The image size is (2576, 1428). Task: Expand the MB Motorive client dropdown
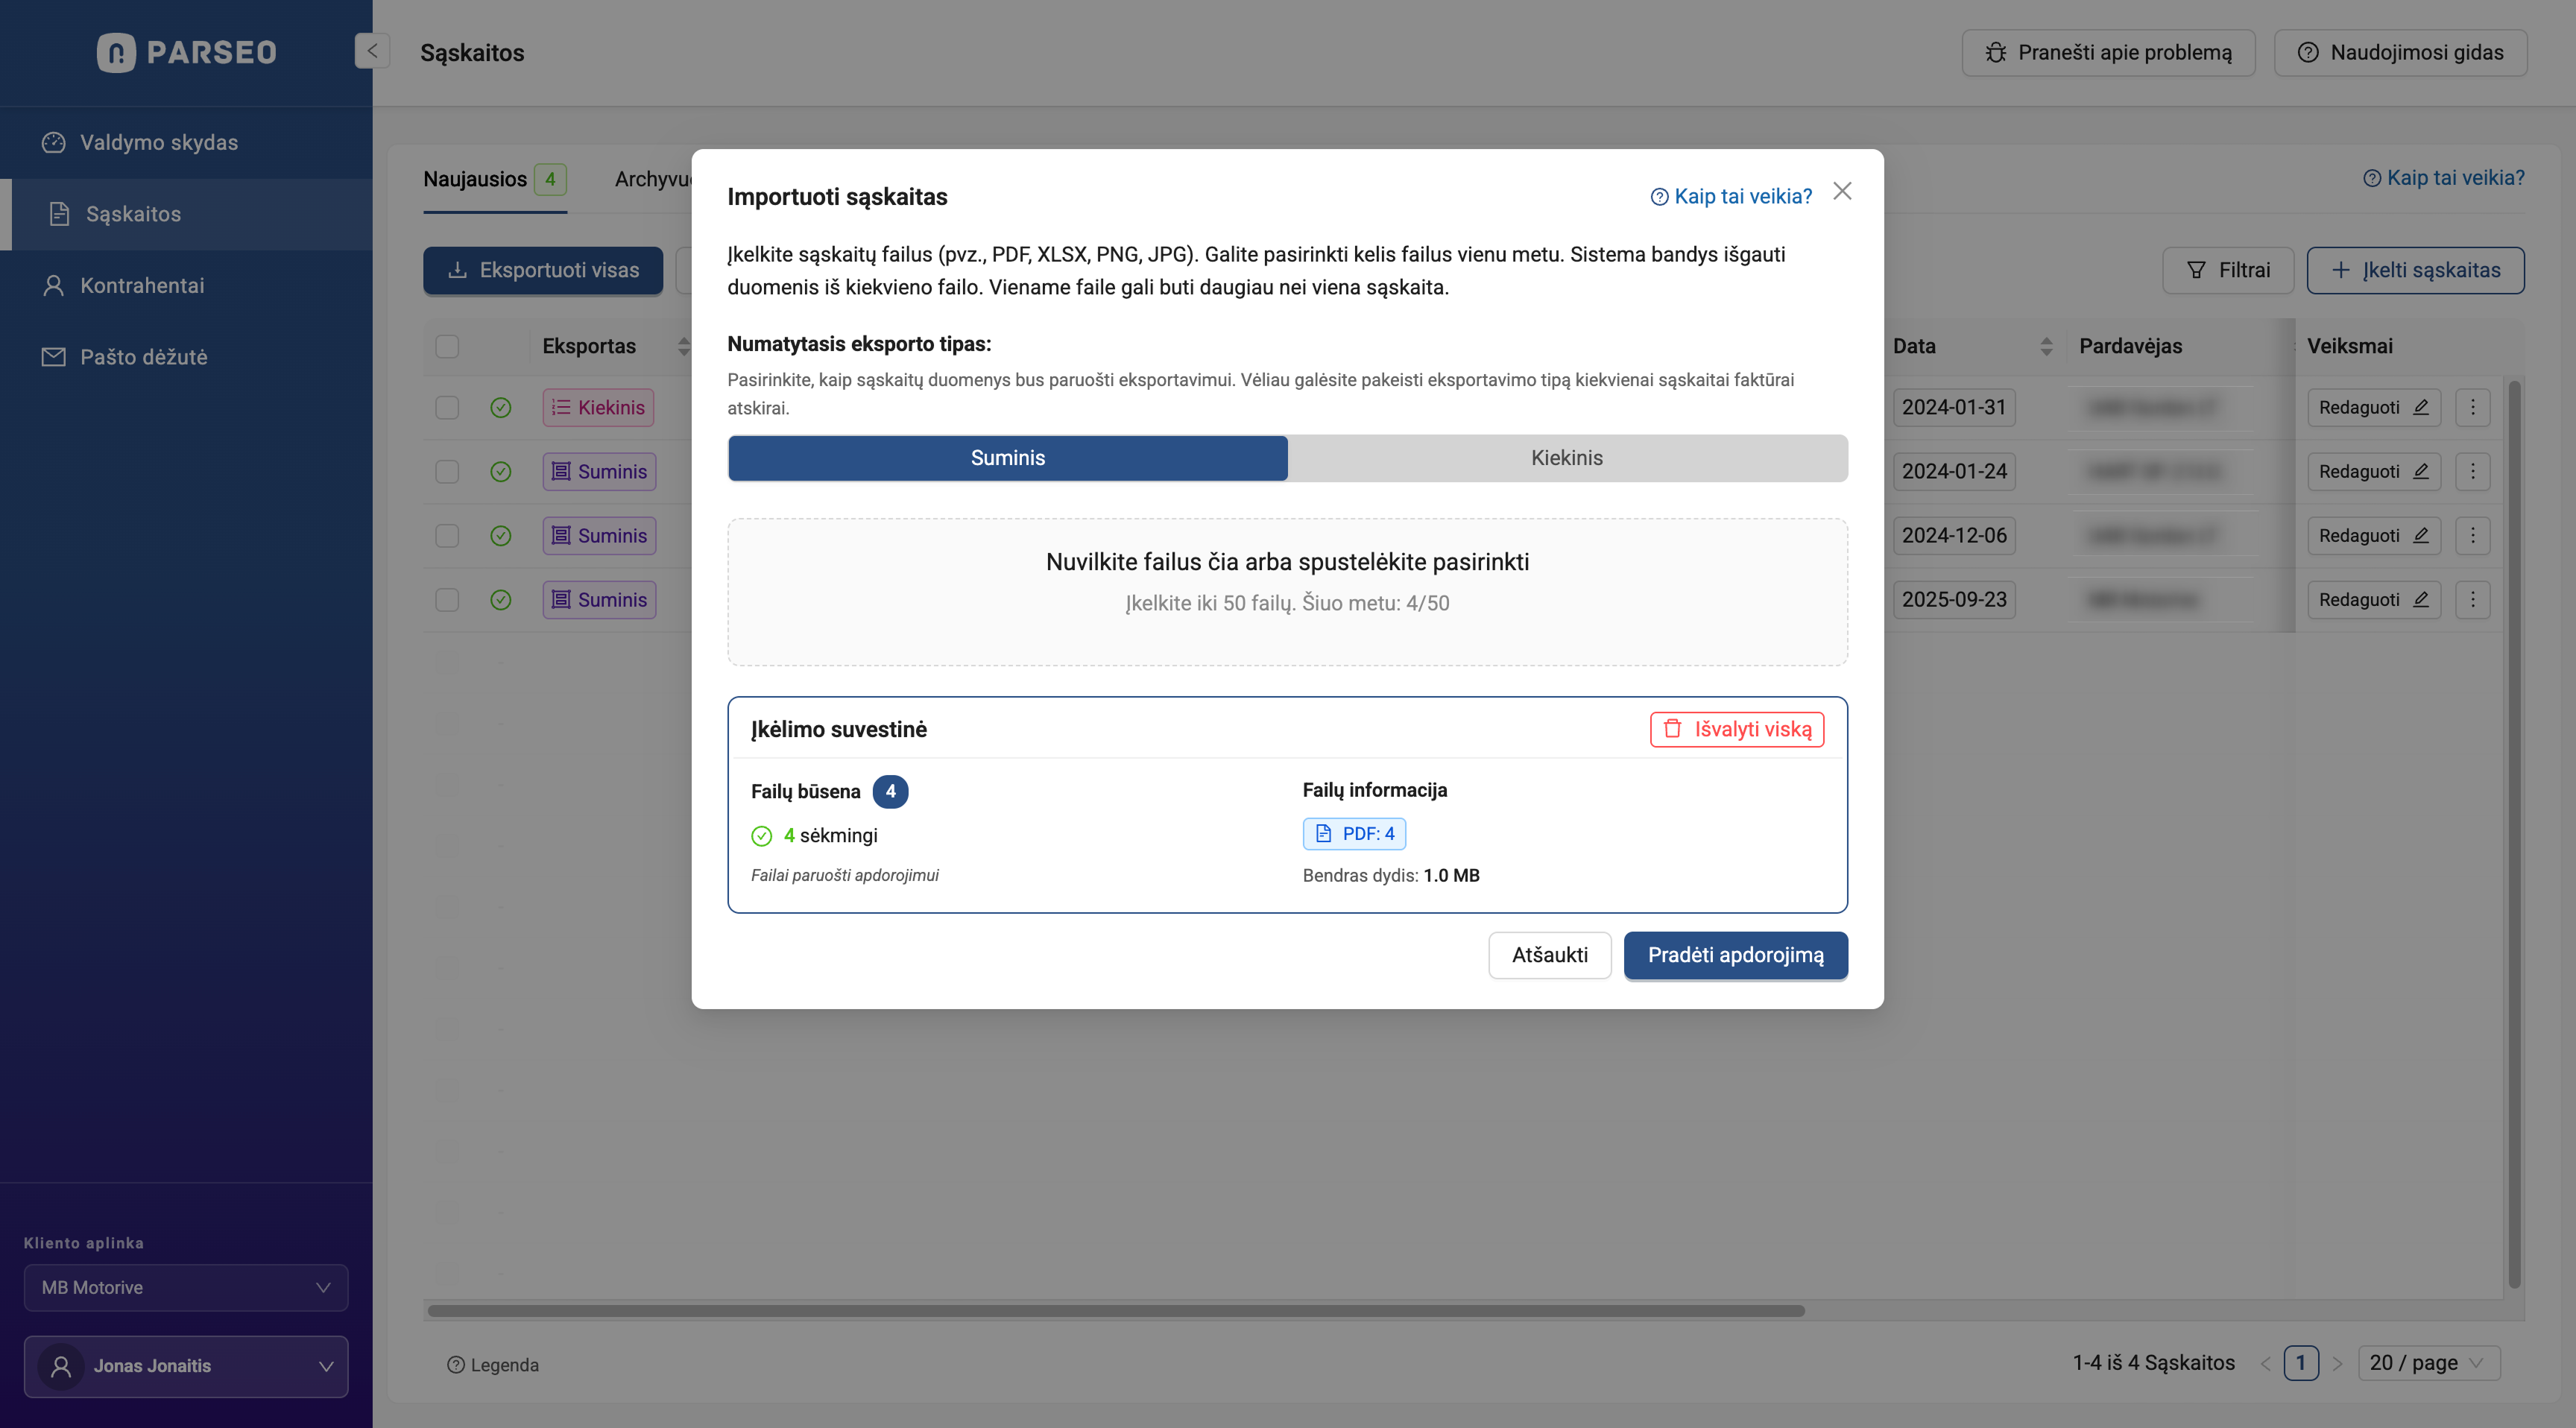(x=186, y=1287)
